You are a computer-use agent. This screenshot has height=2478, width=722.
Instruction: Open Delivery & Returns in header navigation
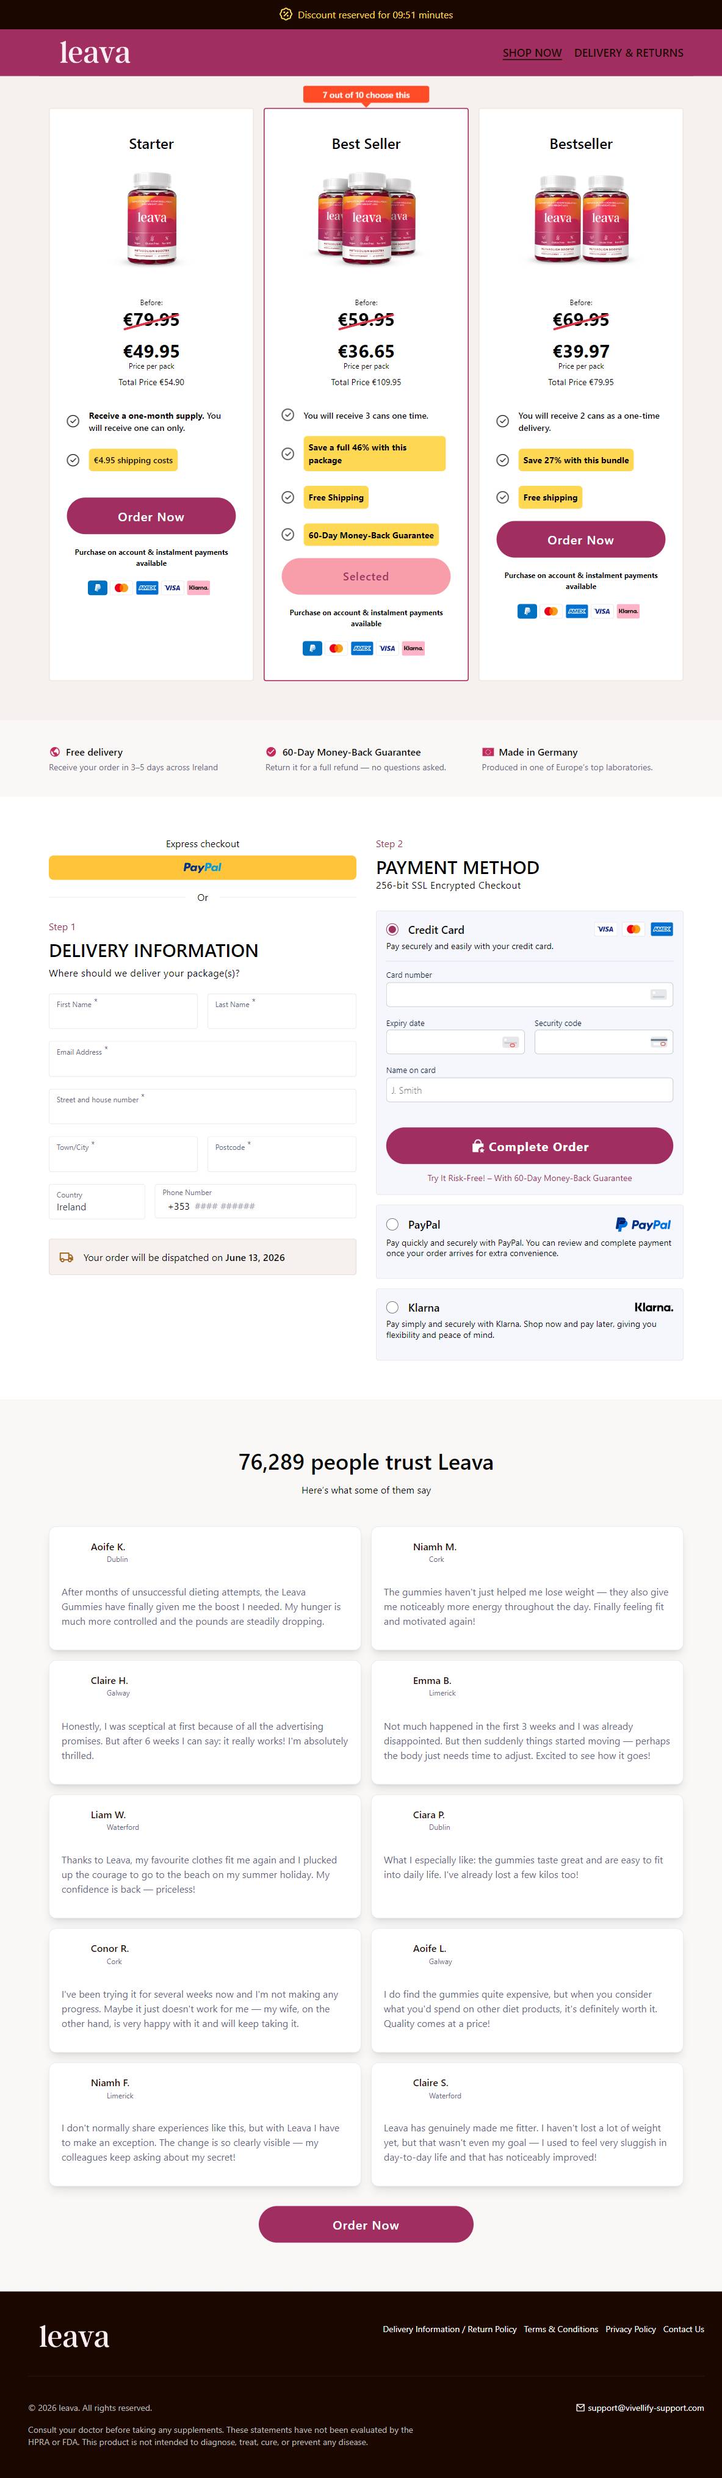(629, 53)
